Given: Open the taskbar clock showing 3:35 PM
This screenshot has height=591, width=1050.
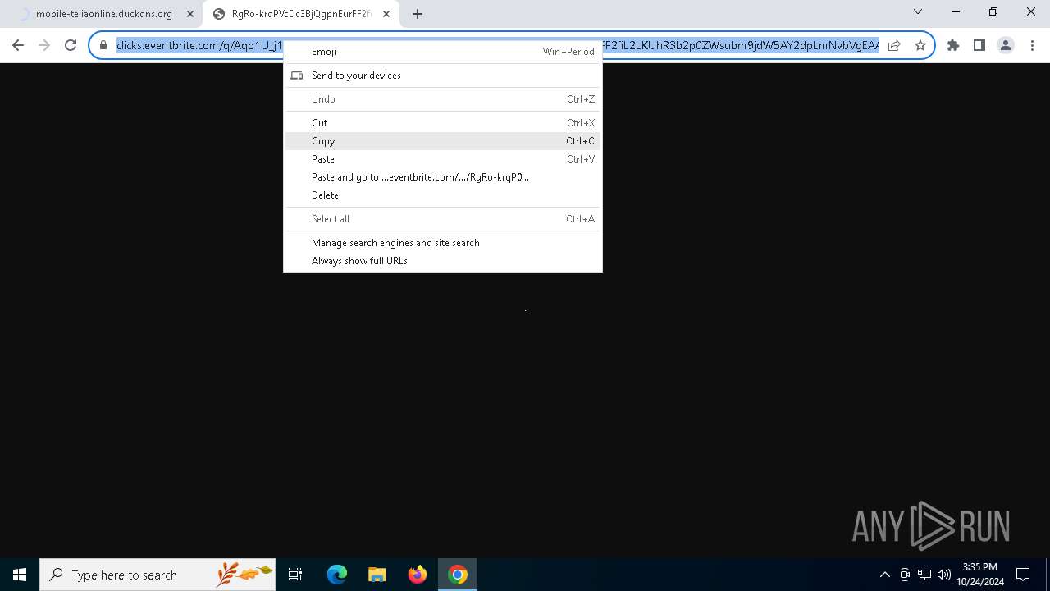Looking at the screenshot, I should 980,575.
